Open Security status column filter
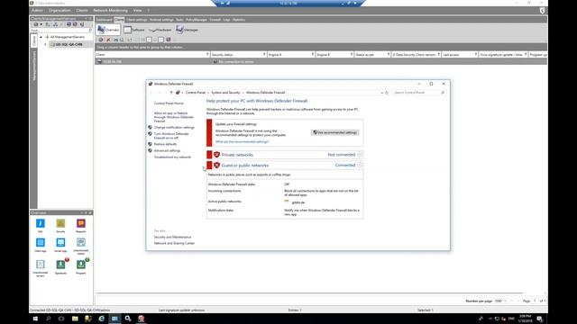This screenshot has height=324, width=577. click(264, 55)
